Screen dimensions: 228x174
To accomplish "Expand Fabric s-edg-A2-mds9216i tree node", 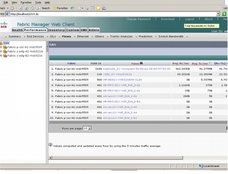I will pos(1,52).
